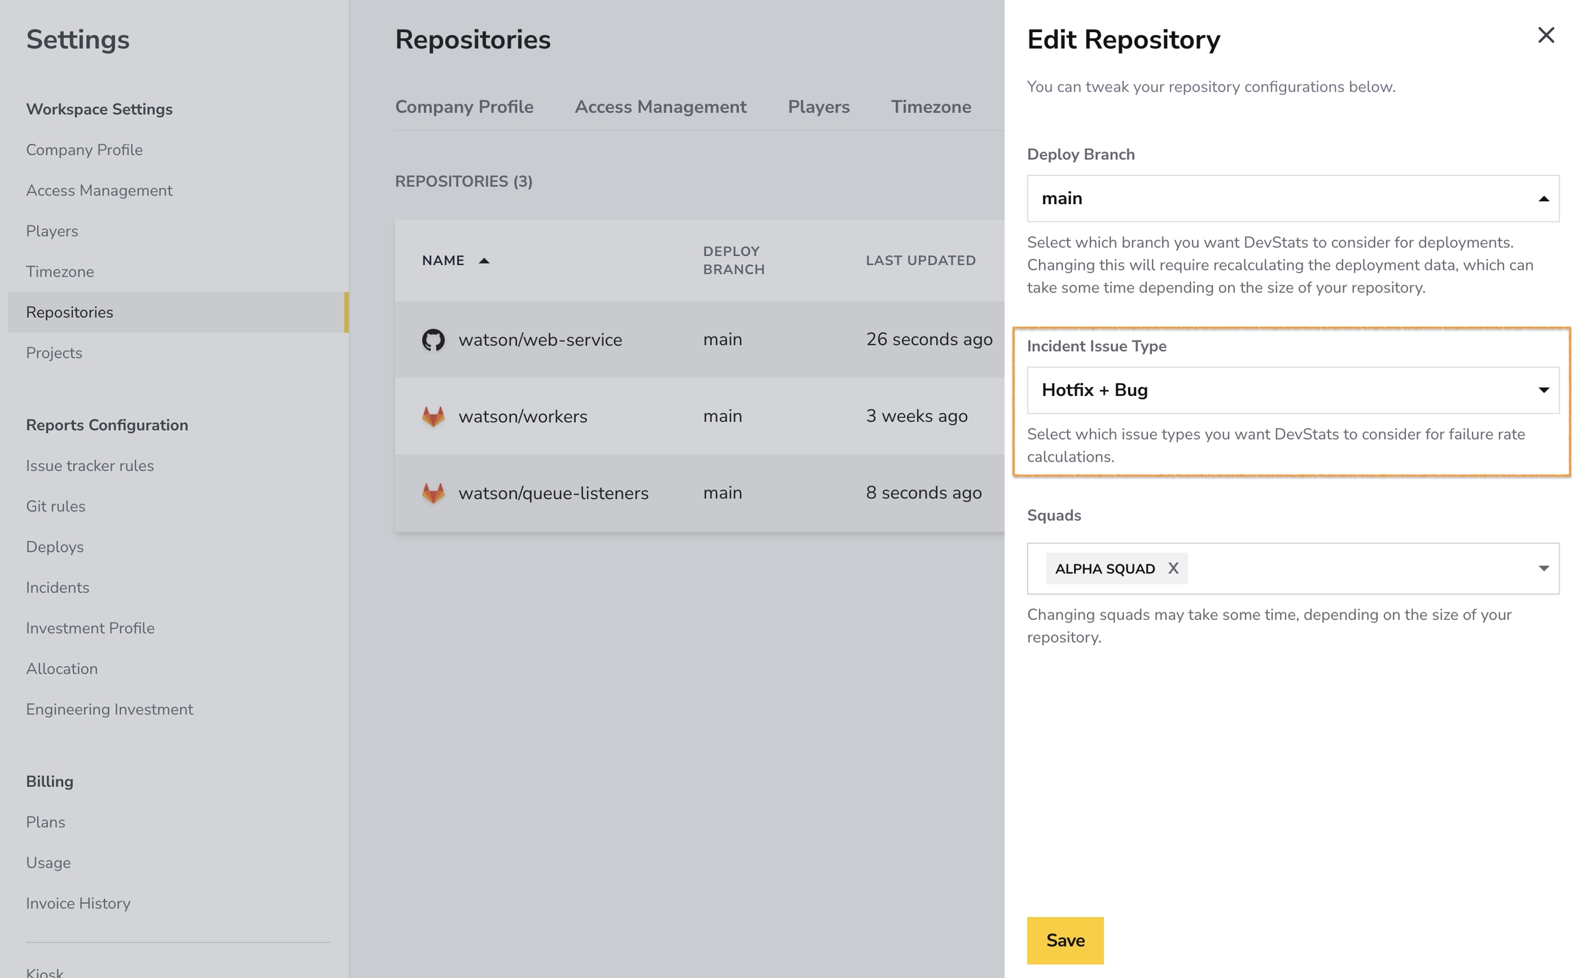The height and width of the screenshot is (978, 1578).
Task: Open the Deploy Branch dropdown
Action: [x=1293, y=199]
